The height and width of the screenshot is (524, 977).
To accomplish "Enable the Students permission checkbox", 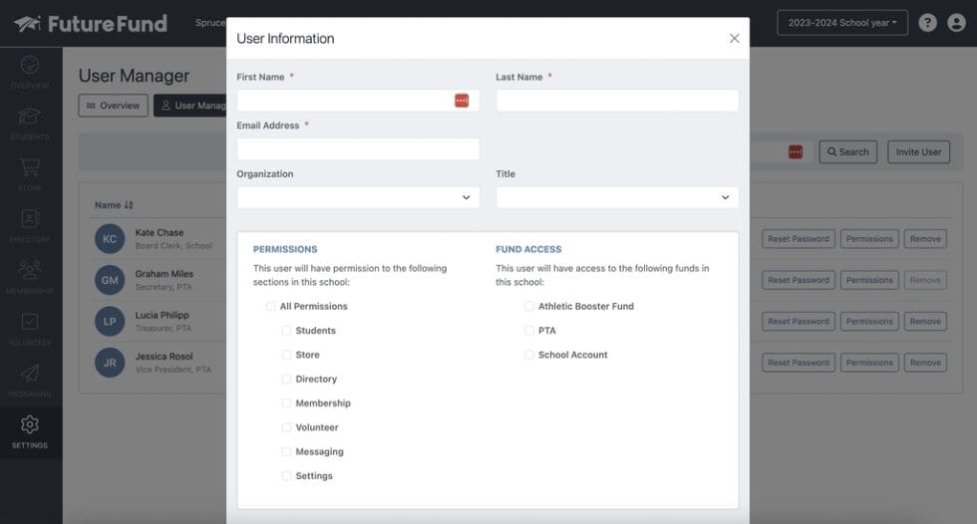I will pos(286,331).
